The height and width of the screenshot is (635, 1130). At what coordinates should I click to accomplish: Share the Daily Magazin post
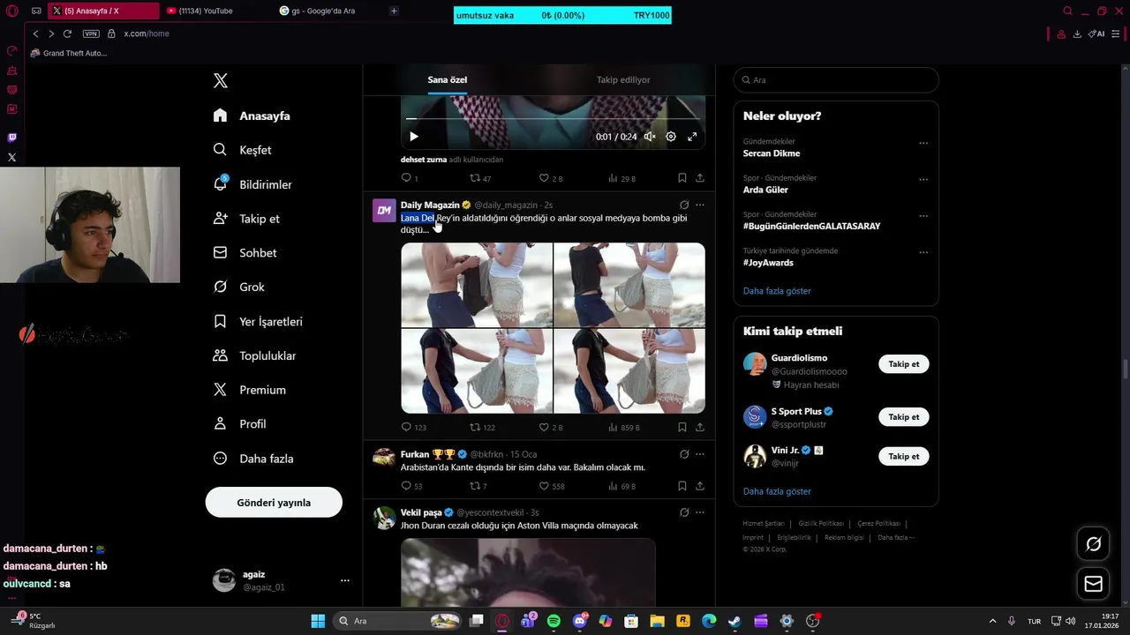click(x=700, y=427)
